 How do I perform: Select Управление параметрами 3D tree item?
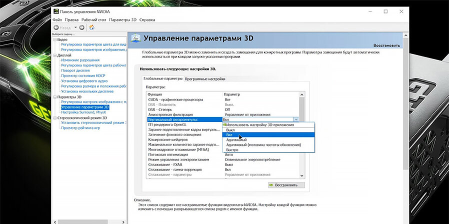pos(85,107)
